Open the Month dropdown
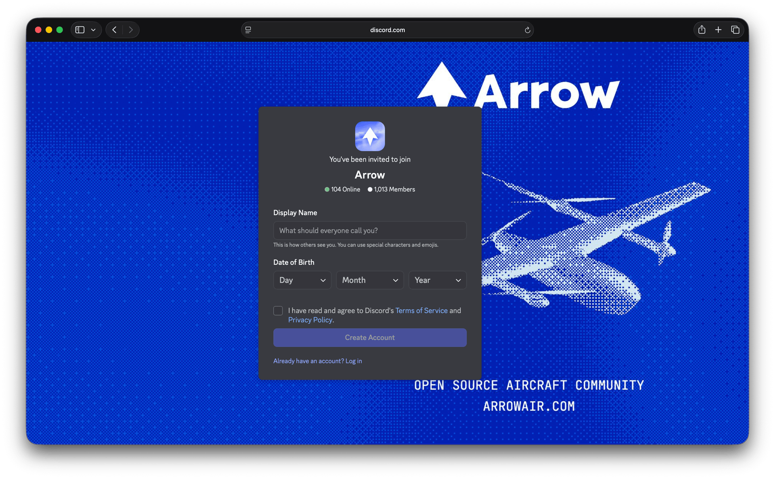The height and width of the screenshot is (479, 775). (370, 280)
